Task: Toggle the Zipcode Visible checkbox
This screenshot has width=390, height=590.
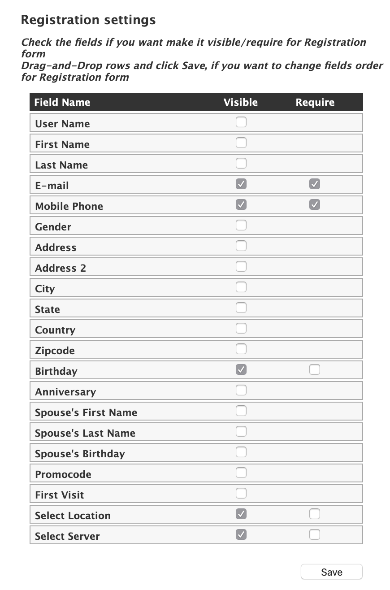Action: point(241,349)
